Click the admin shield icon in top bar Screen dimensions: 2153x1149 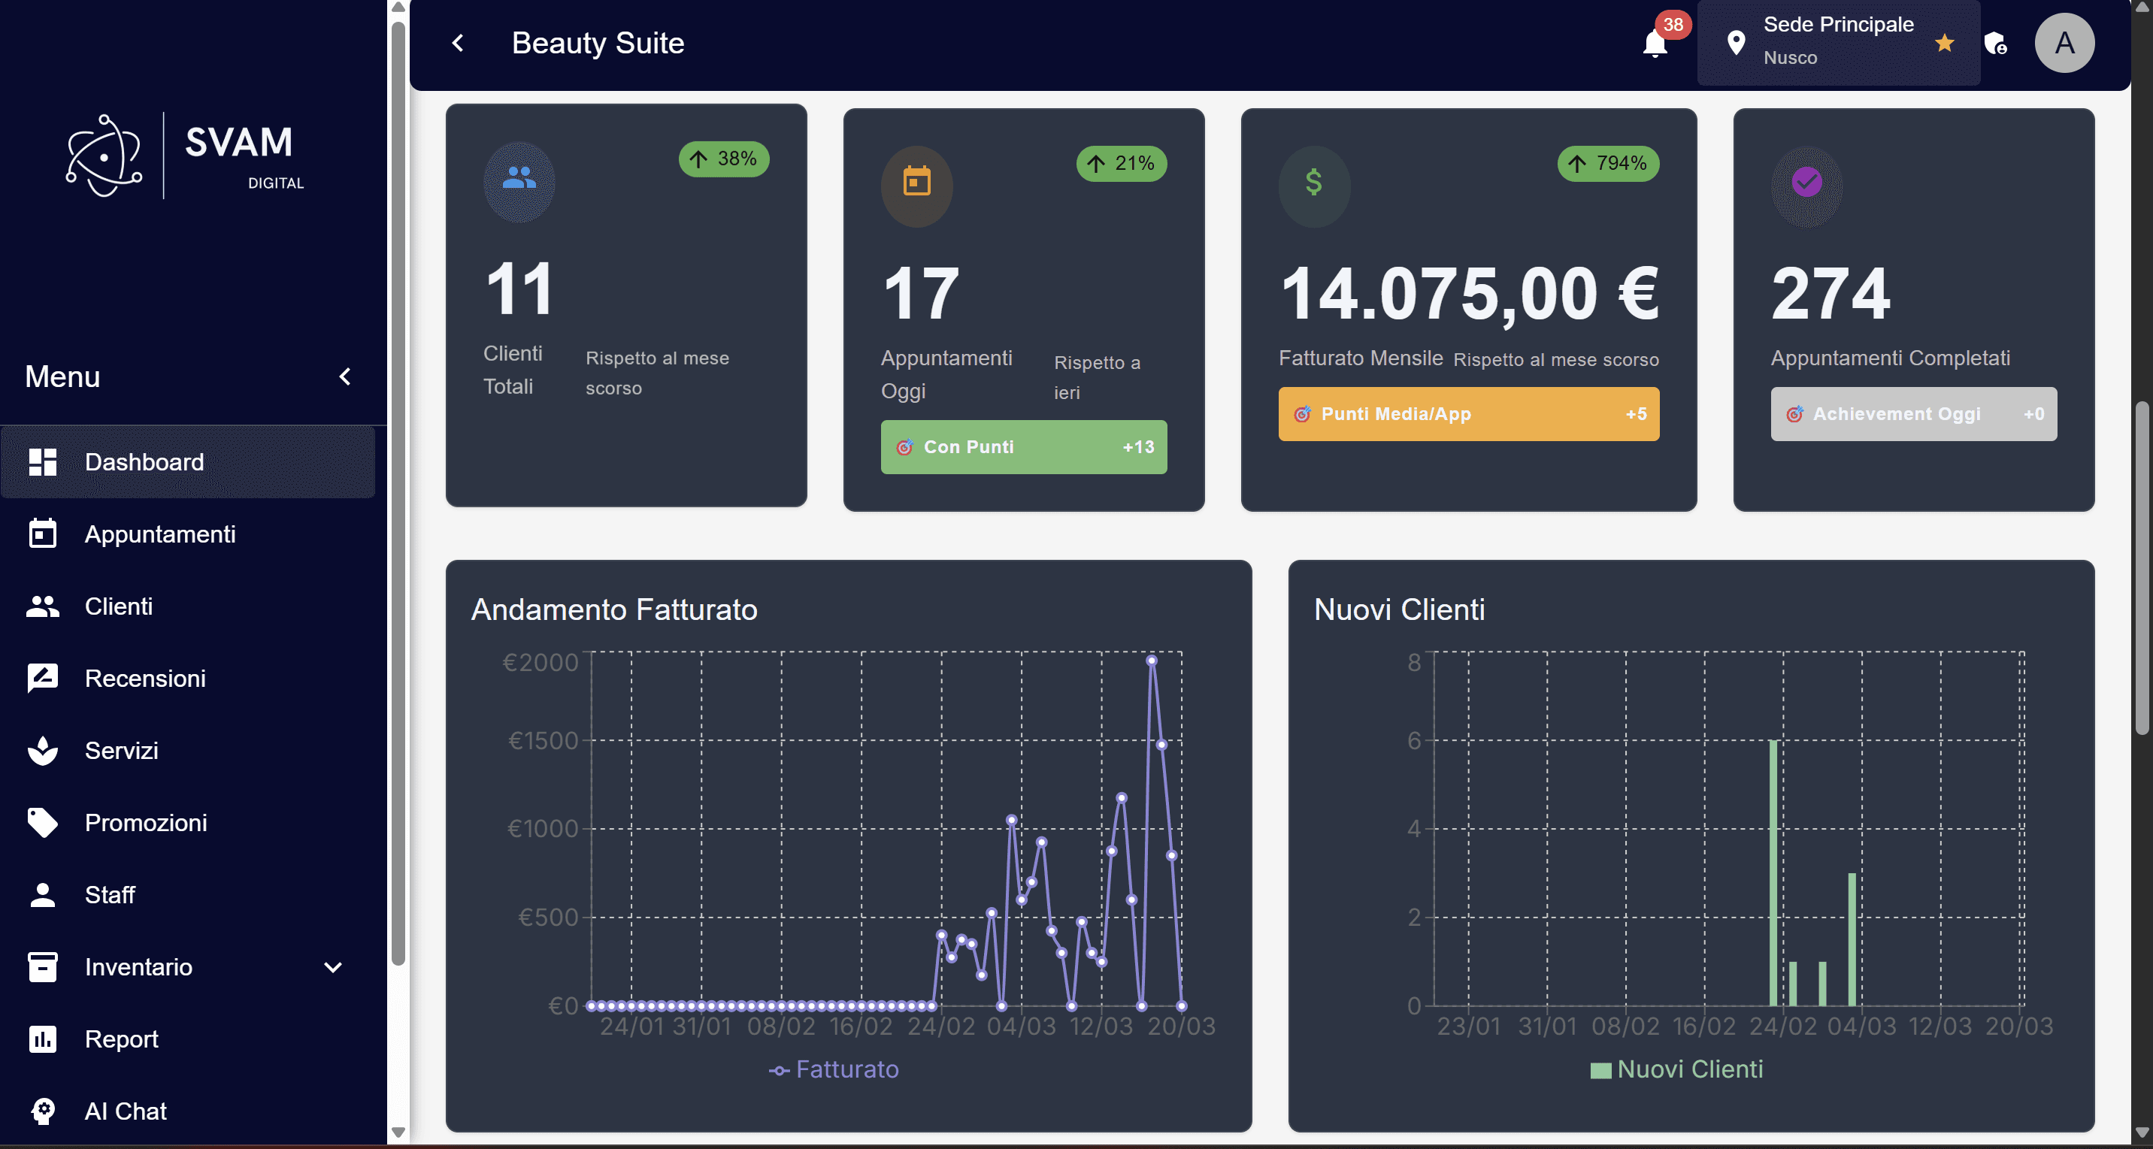tap(1996, 44)
